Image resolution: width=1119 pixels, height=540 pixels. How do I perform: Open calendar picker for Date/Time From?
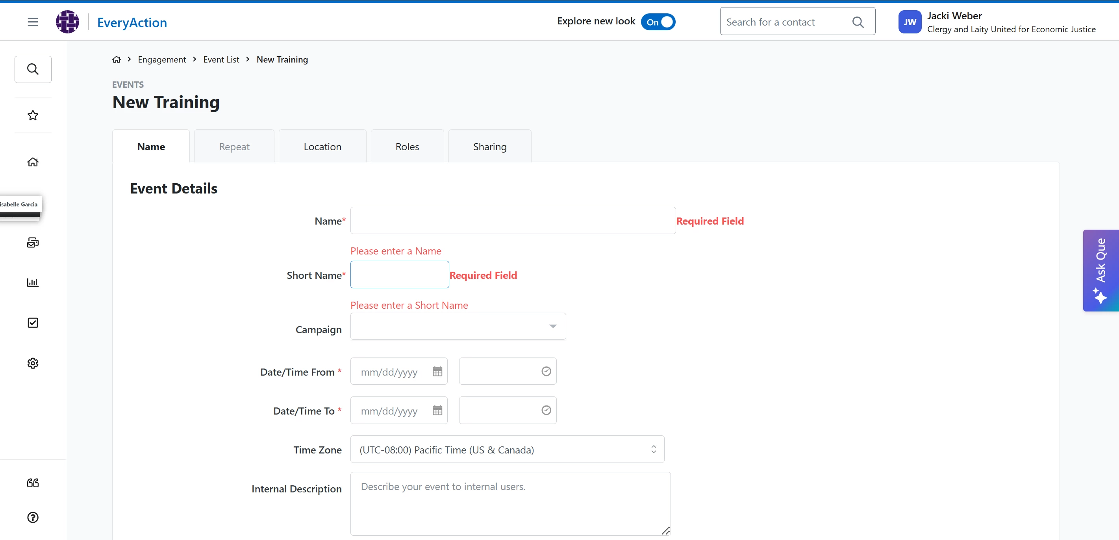(x=437, y=371)
